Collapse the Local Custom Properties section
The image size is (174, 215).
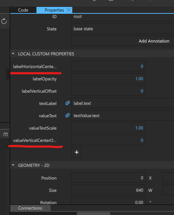click(13, 54)
